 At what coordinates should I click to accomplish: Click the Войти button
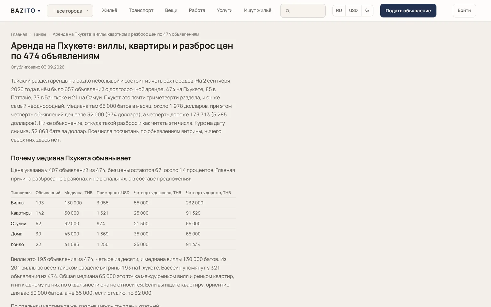pos(464,10)
